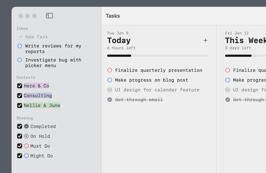266x173 pixels.
Task: Select the Nellie & June context label
Action: 42,105
